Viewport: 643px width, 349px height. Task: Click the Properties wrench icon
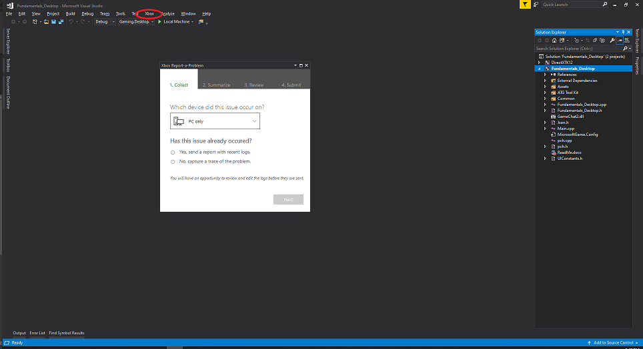point(612,40)
